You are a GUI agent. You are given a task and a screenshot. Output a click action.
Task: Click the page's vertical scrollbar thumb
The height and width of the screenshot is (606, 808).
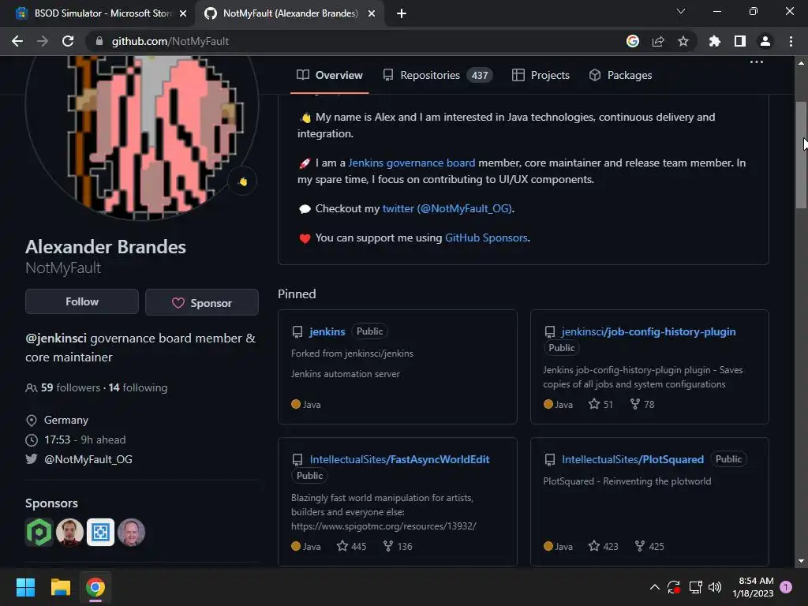point(801,155)
